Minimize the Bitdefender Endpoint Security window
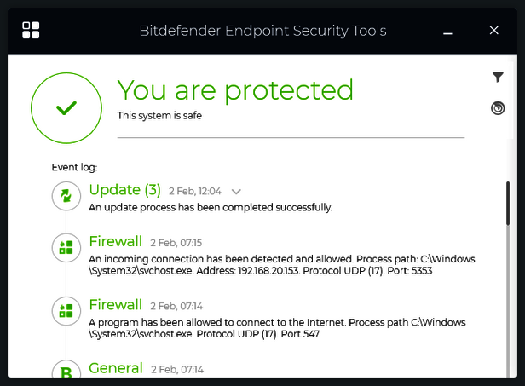The height and width of the screenshot is (386, 525). 448,31
